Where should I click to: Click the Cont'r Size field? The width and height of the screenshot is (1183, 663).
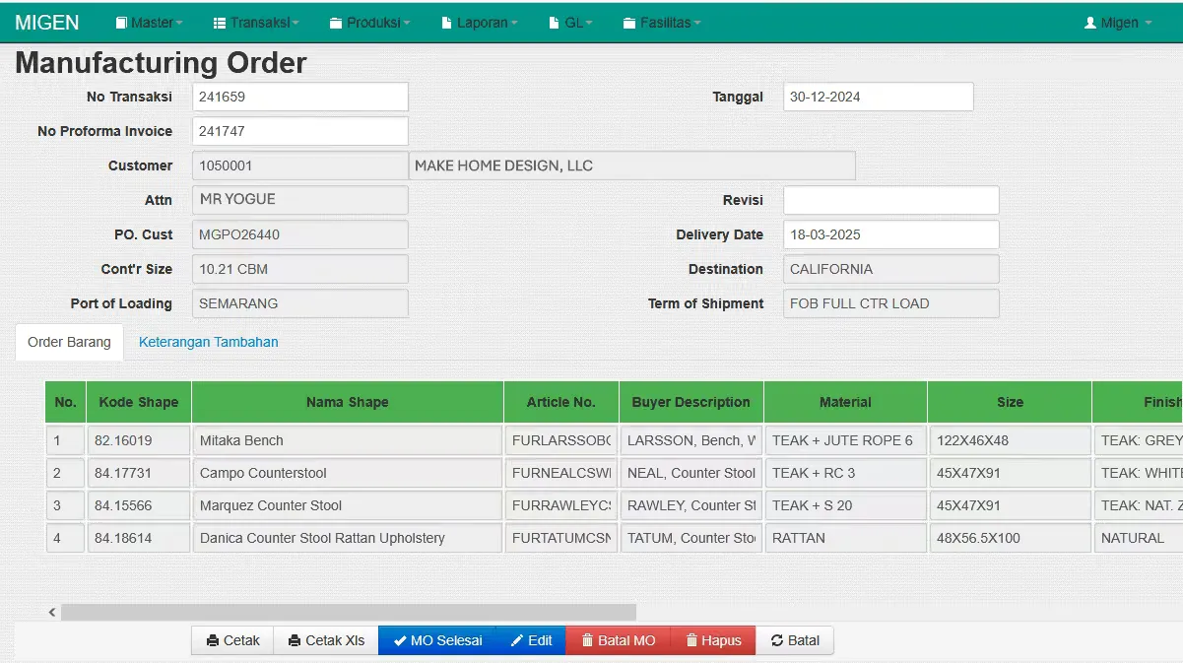(x=300, y=269)
